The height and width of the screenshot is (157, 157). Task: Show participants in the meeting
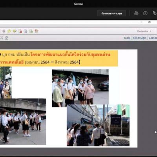[136, 13]
